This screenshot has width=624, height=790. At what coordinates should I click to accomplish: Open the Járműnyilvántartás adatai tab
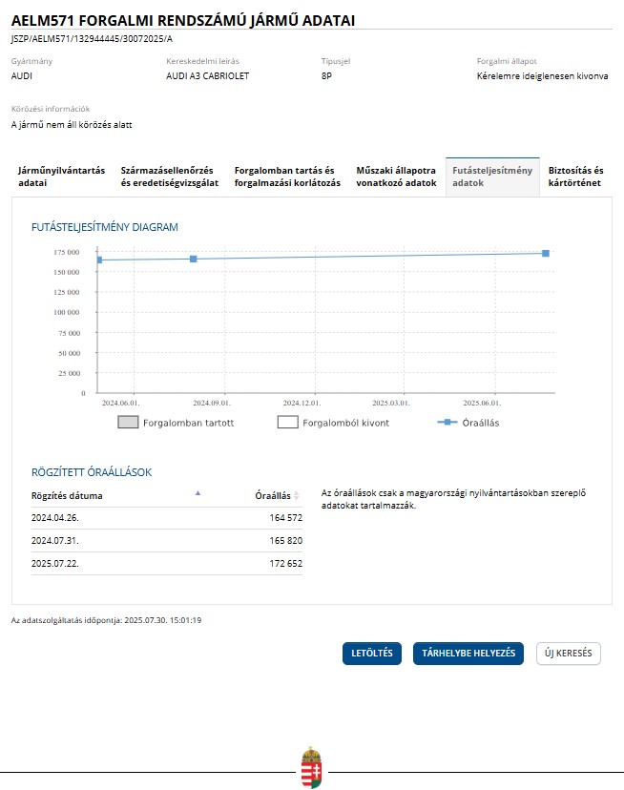pyautogui.click(x=61, y=177)
